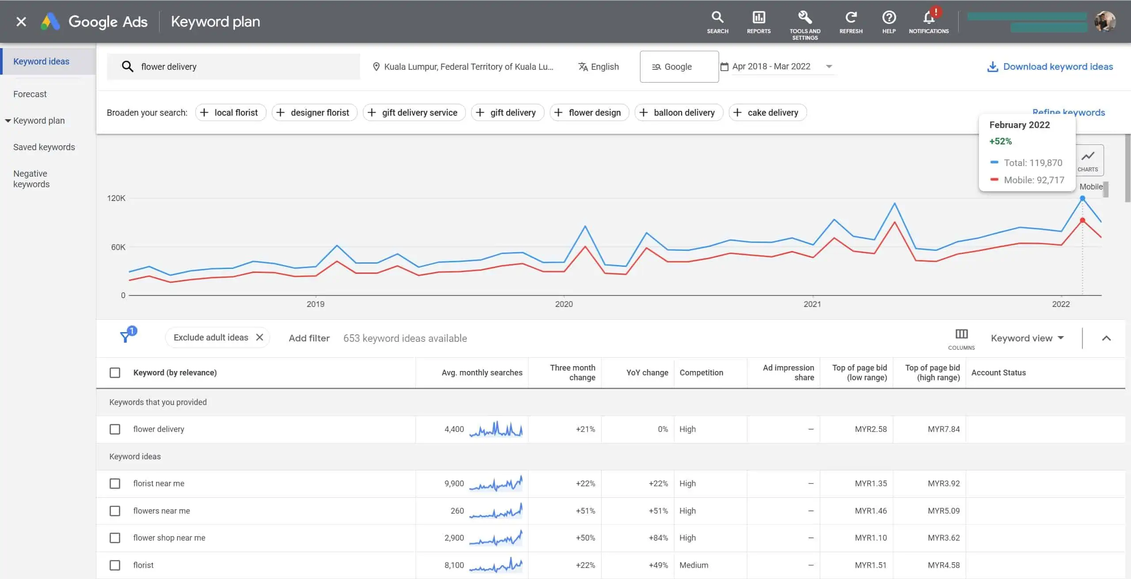The width and height of the screenshot is (1131, 579).
Task: Select Apr 2018 - Mar 2022 date range
Action: tap(771, 66)
